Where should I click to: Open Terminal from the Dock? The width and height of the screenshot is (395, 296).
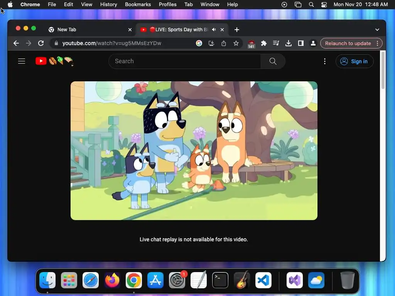220,280
